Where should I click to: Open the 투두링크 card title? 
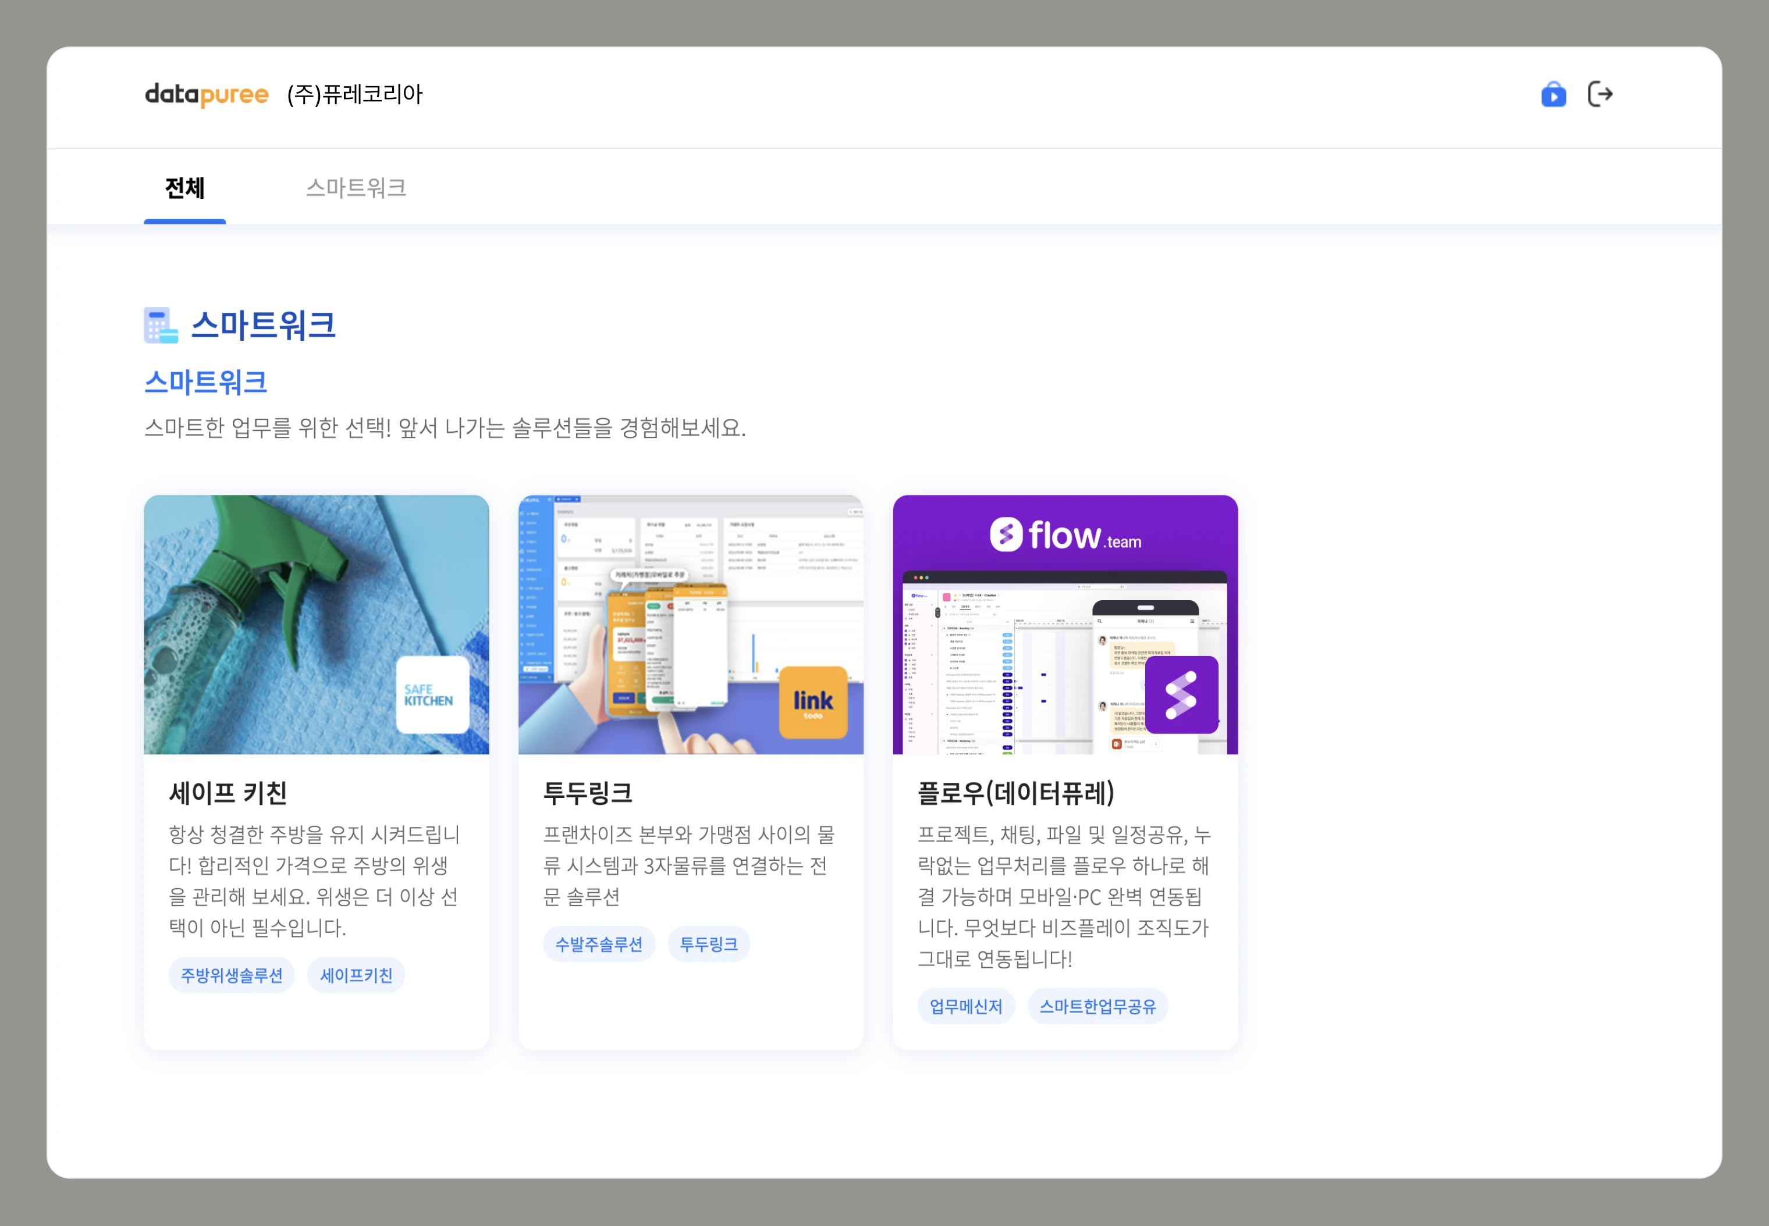click(x=588, y=793)
